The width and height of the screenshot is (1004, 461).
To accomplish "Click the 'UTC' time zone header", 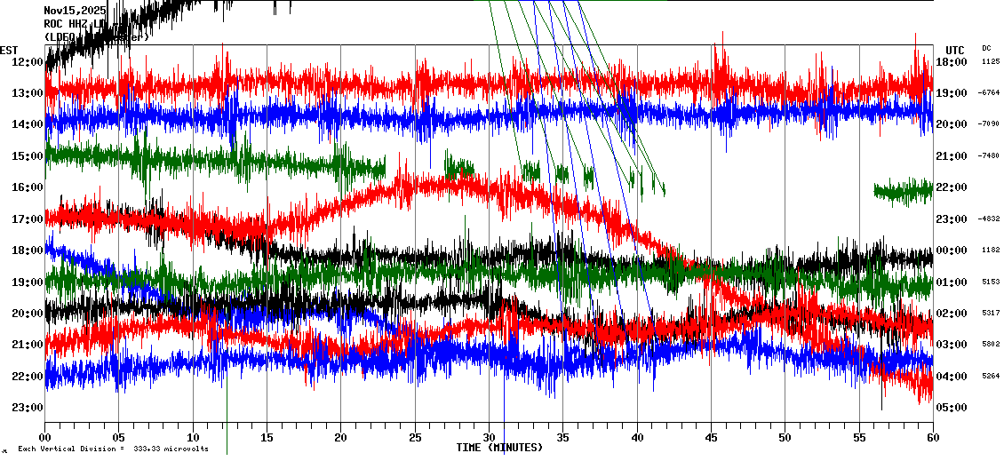I will (954, 50).
